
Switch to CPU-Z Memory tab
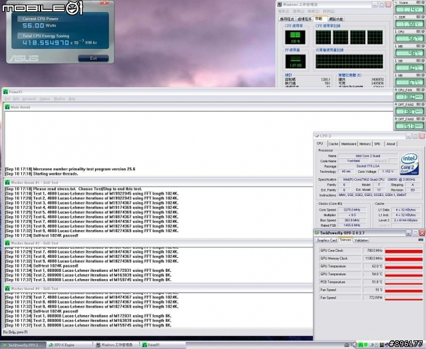tap(365, 144)
